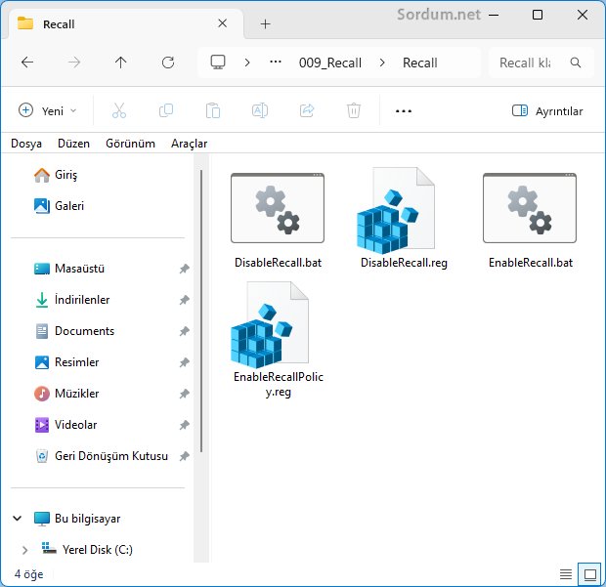Click the Share icon in toolbar
Viewport: 606px width, 587px height.
click(x=307, y=111)
